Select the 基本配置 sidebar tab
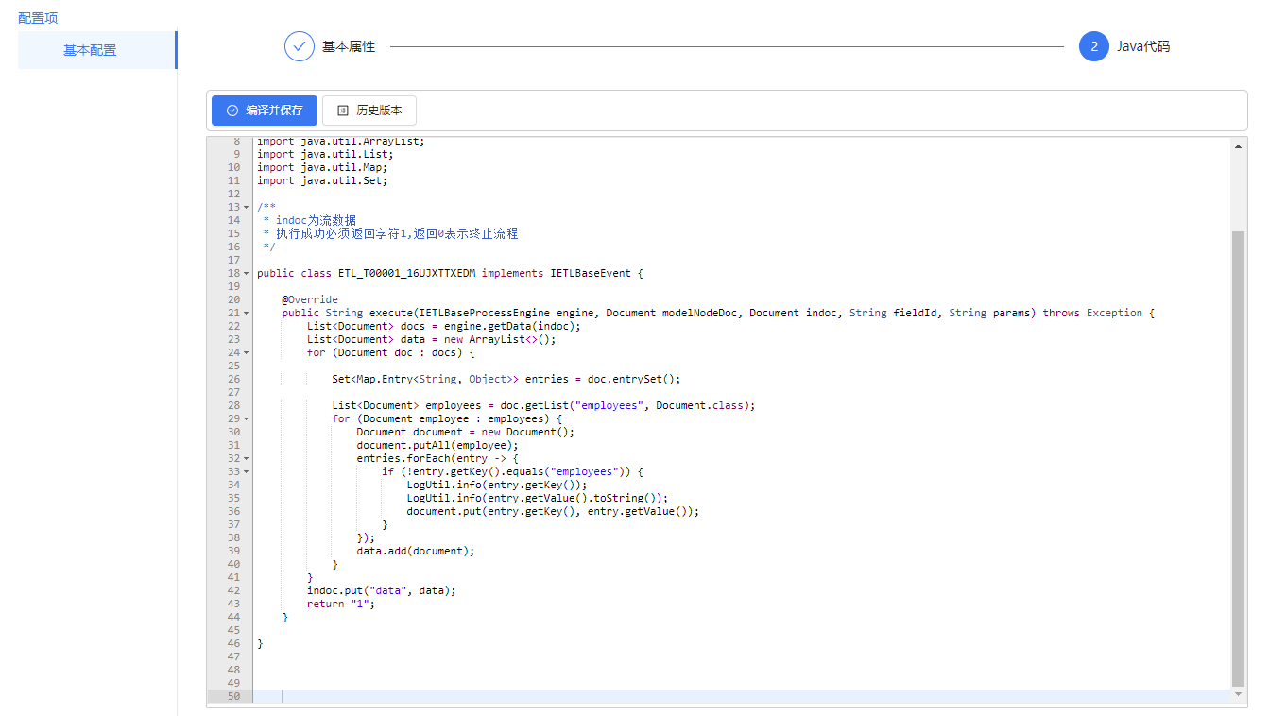 click(x=96, y=50)
